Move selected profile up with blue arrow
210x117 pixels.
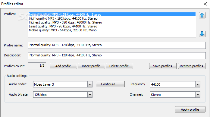[x=202, y=15]
